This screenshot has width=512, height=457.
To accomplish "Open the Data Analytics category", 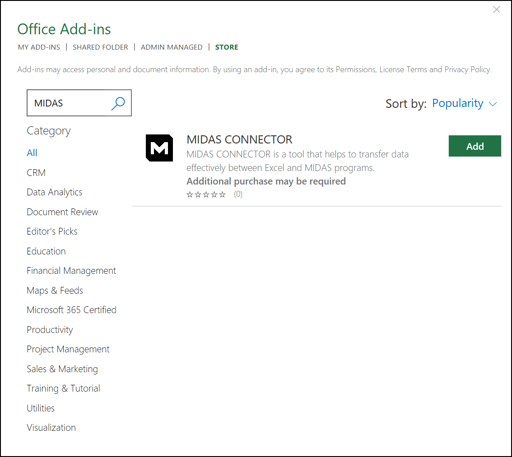I will tap(54, 192).
